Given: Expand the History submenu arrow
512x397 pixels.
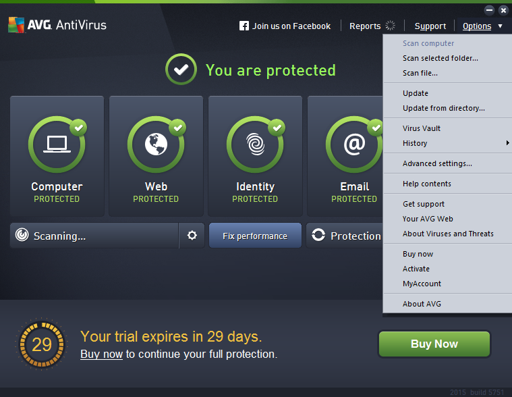Looking at the screenshot, I should click(507, 142).
